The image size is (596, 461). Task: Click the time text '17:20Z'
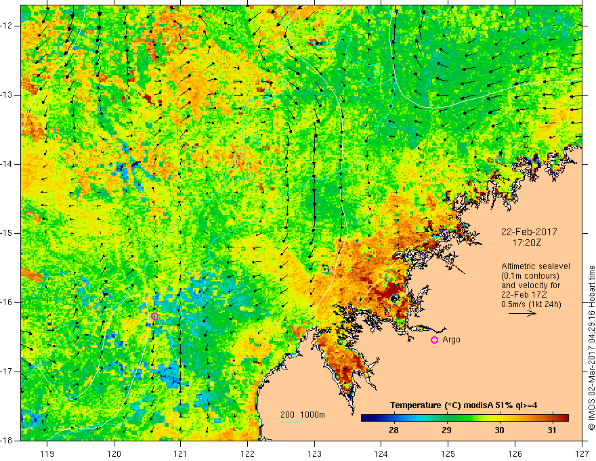[526, 242]
